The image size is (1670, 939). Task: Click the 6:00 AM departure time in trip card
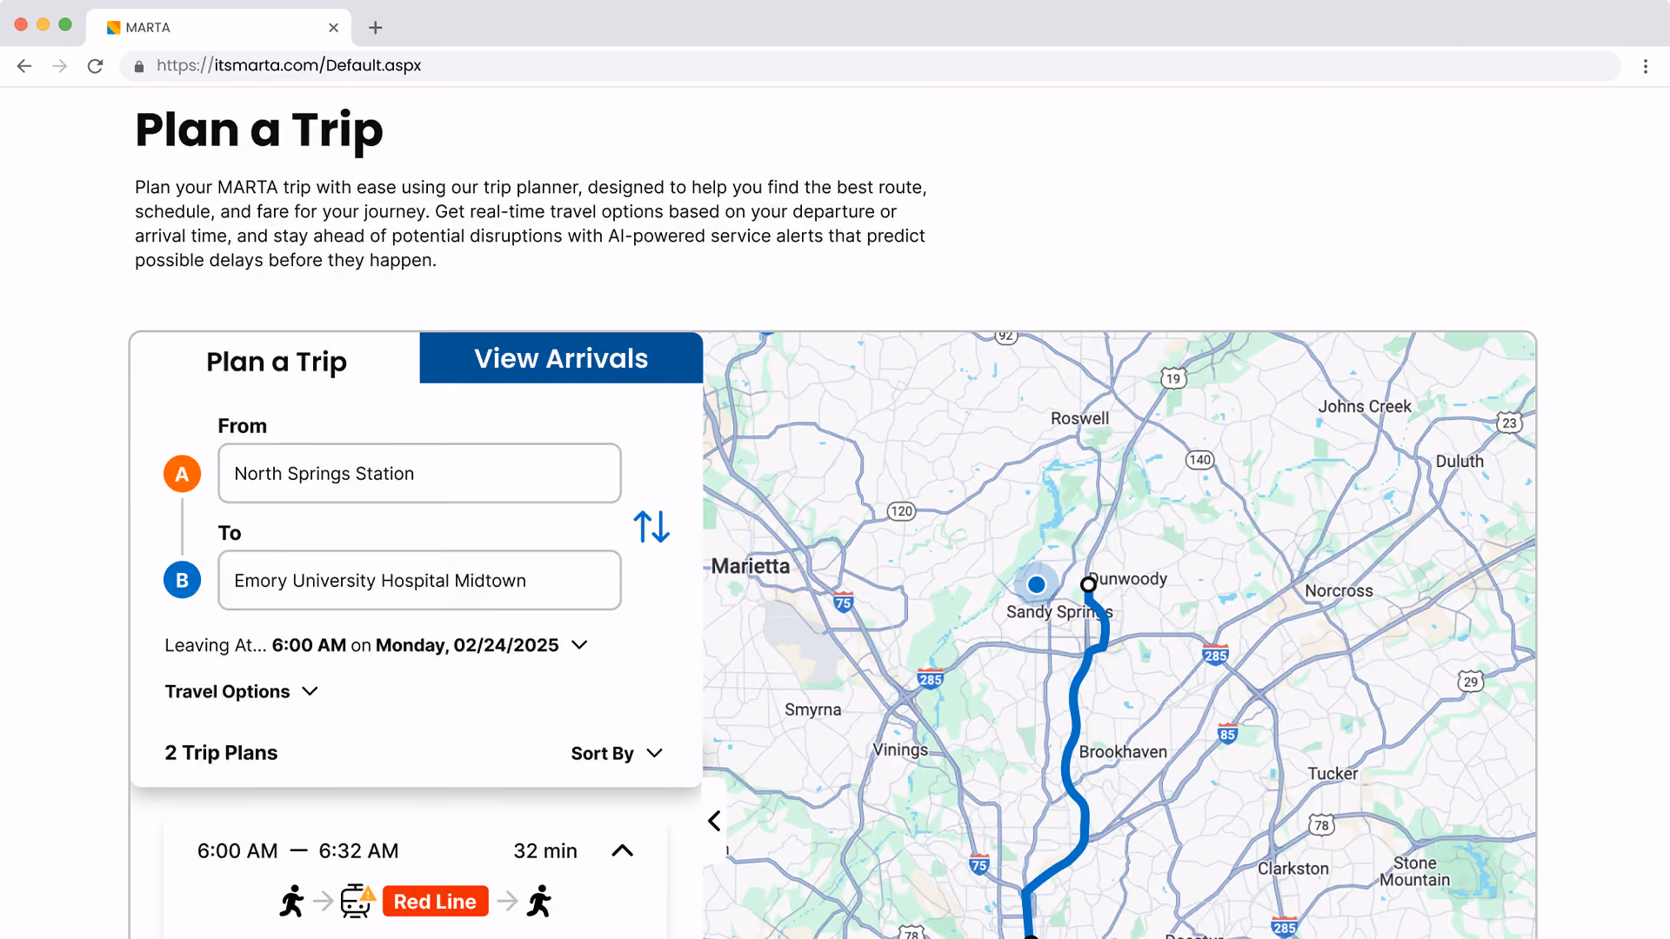[x=237, y=851]
